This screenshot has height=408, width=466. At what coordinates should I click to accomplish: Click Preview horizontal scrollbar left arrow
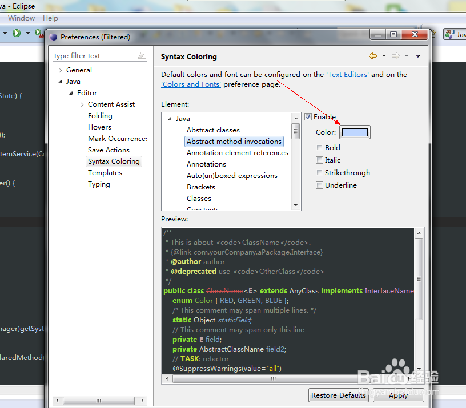(167, 378)
